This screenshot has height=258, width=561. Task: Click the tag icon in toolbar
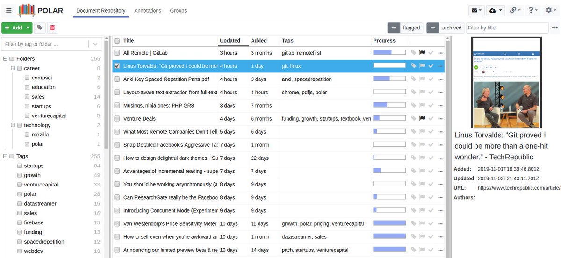[x=40, y=28]
